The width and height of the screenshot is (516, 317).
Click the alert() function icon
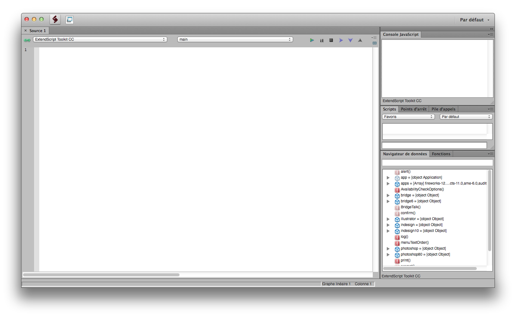coord(397,172)
